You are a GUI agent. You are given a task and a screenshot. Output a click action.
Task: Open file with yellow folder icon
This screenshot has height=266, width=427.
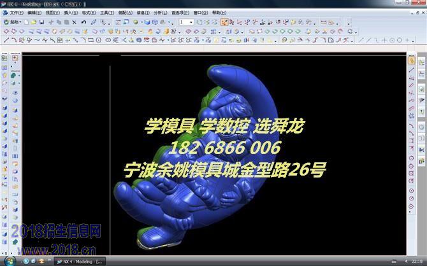[34, 22]
